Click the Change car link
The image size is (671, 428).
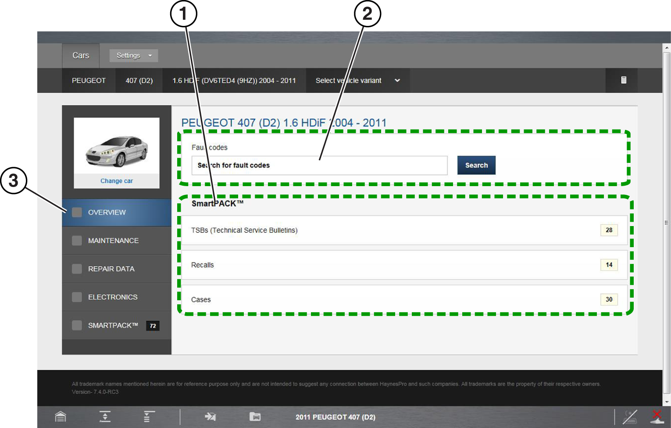(x=117, y=181)
